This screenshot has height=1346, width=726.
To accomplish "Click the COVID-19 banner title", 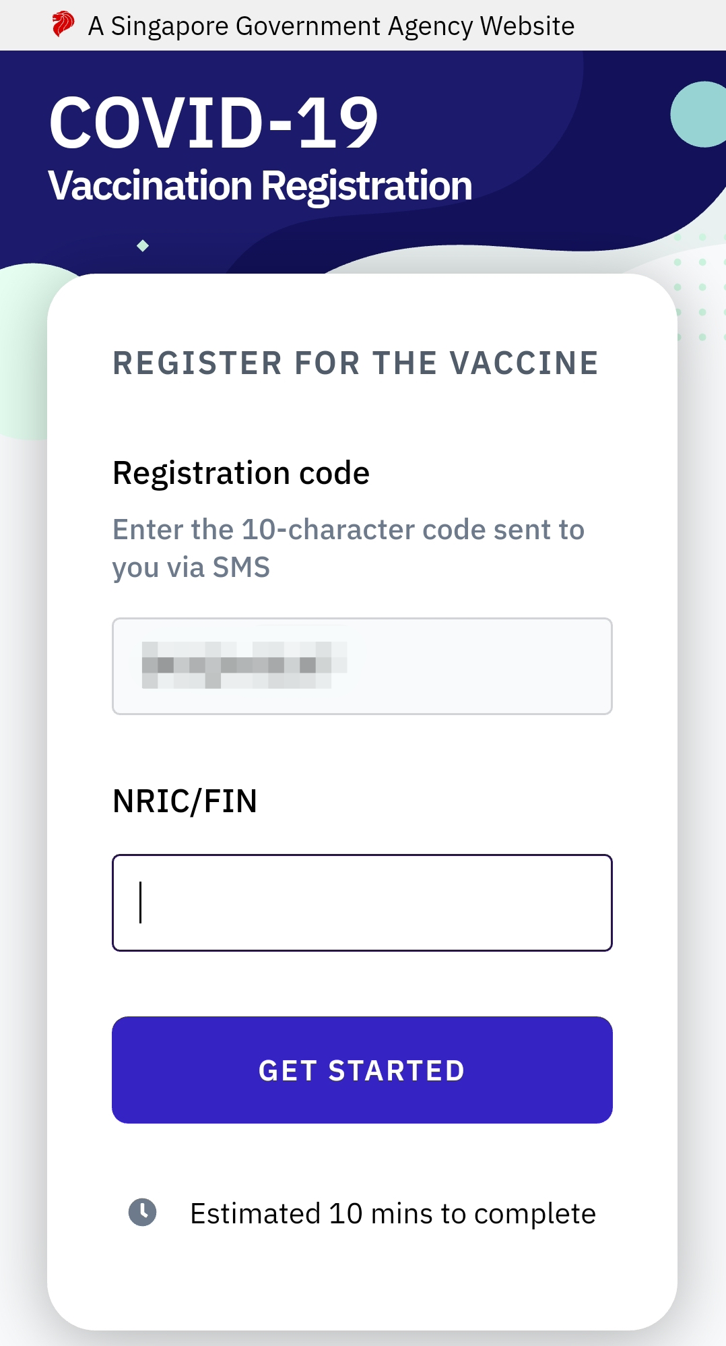I will 213,123.
